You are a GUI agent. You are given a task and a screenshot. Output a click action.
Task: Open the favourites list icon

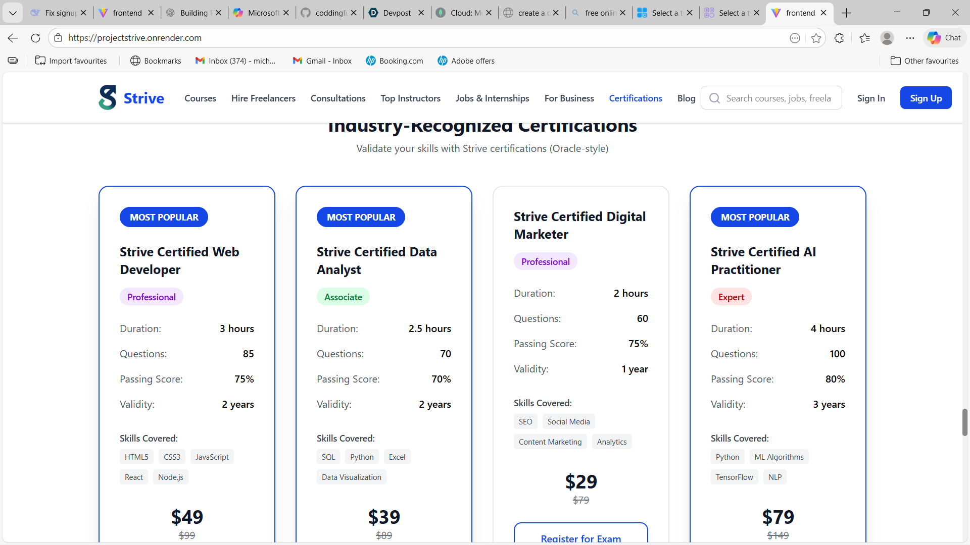point(864,38)
